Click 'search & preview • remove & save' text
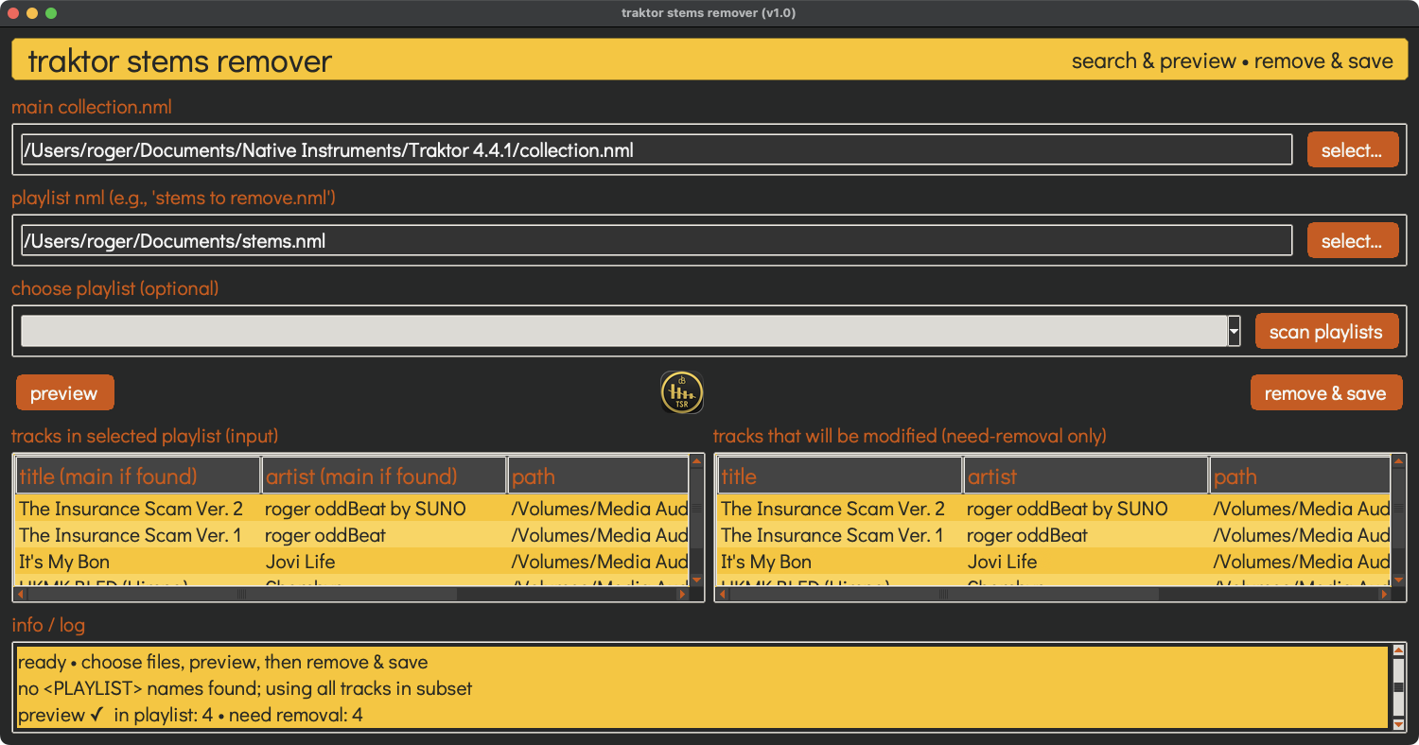This screenshot has height=745, width=1419. (x=1232, y=61)
